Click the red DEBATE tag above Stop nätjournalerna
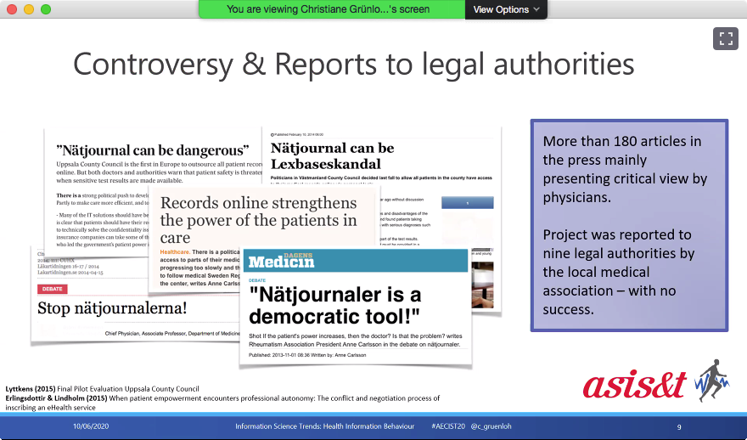This screenshot has width=747, height=440. coord(52,289)
